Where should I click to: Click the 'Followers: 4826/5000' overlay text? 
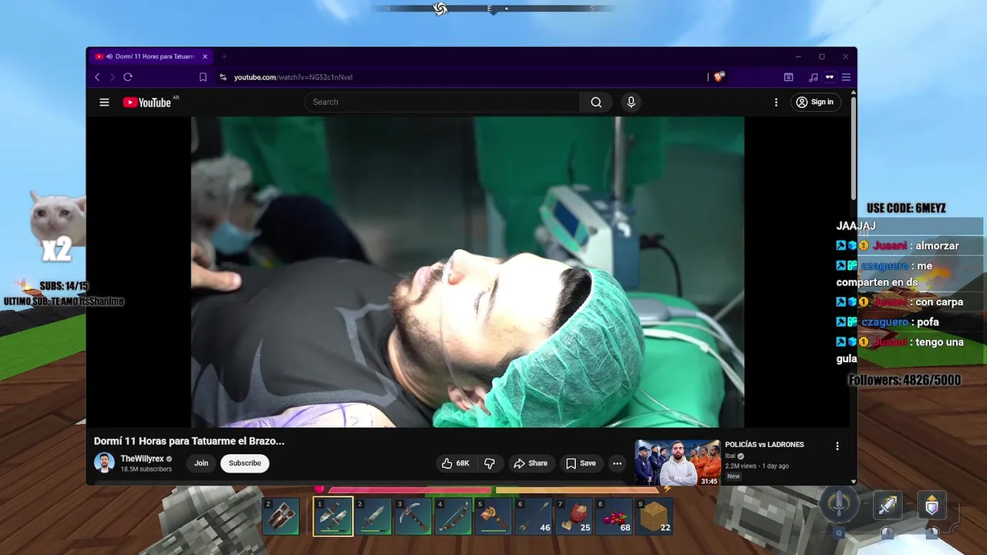tap(904, 380)
